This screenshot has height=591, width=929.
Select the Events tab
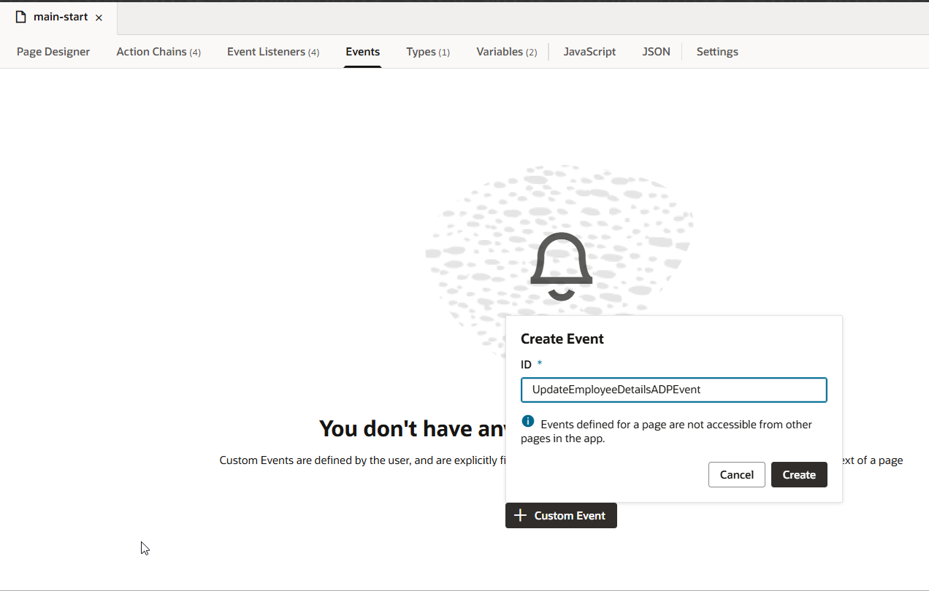(x=362, y=52)
